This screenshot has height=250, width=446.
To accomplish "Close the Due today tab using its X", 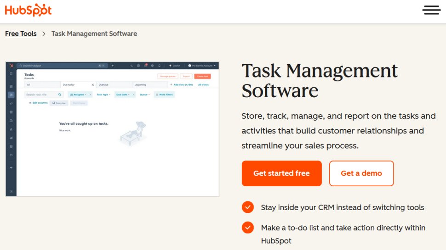I will pos(93,85).
